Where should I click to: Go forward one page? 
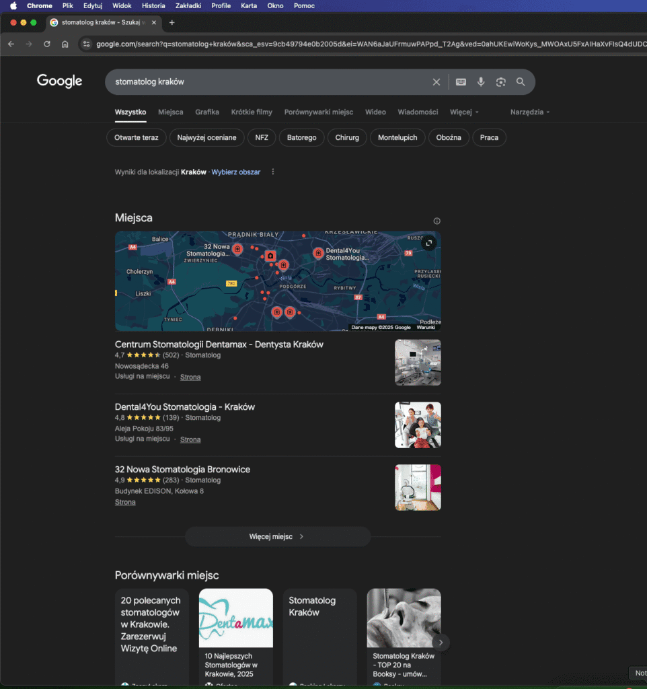click(x=29, y=44)
